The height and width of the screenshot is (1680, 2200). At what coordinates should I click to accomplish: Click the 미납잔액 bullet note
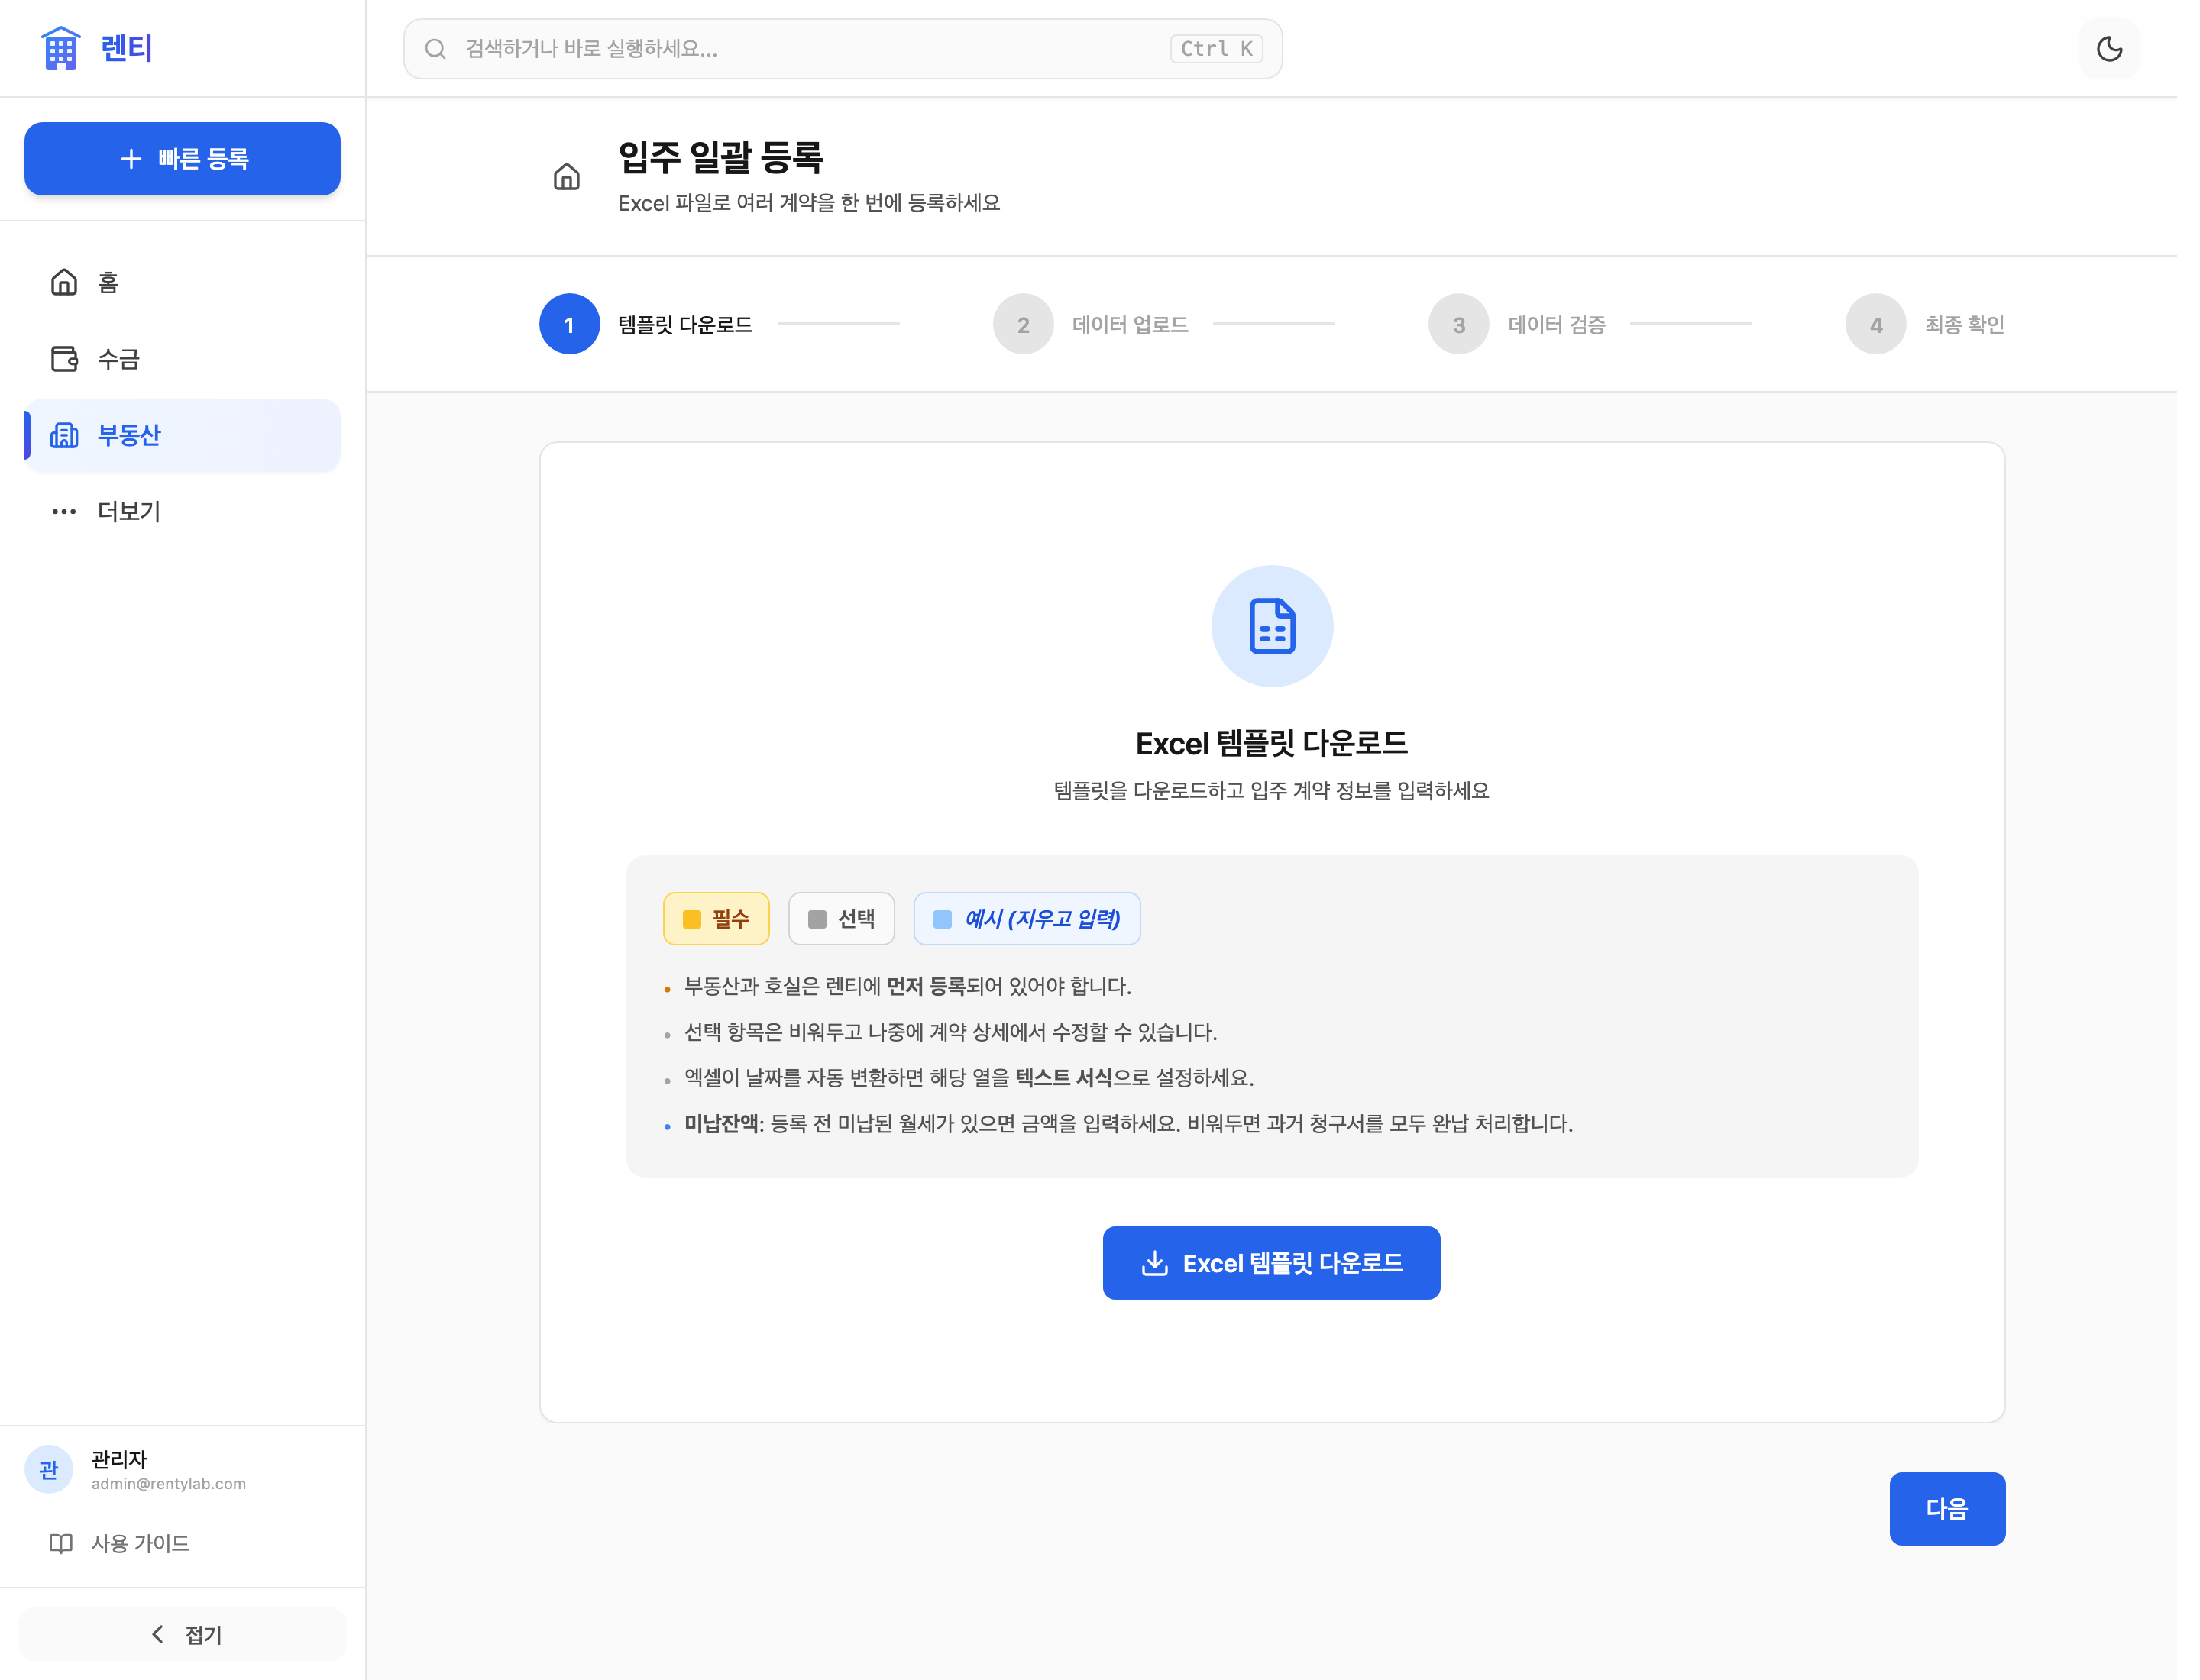[1128, 1123]
